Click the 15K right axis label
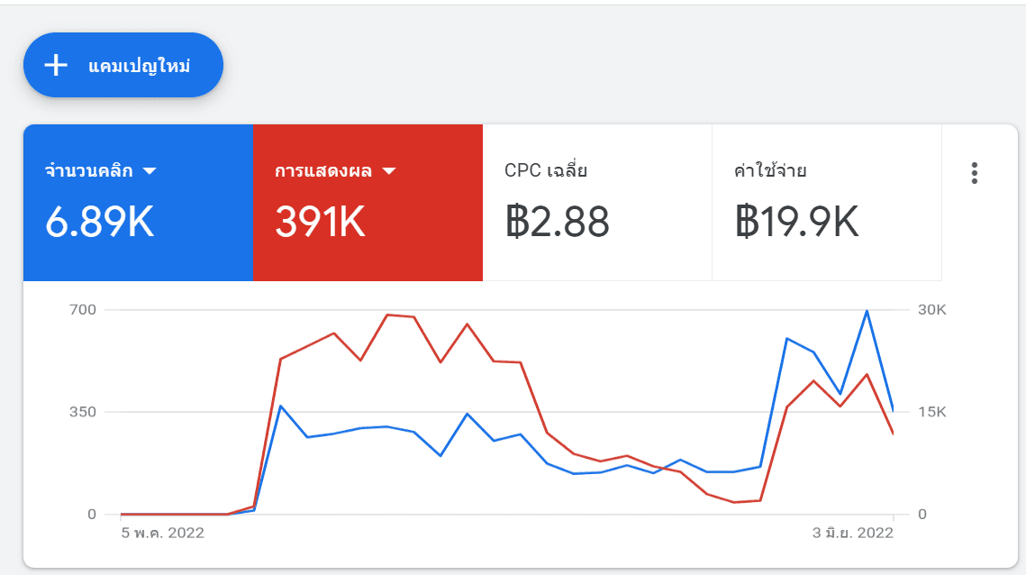The image size is (1026, 575). [x=931, y=412]
